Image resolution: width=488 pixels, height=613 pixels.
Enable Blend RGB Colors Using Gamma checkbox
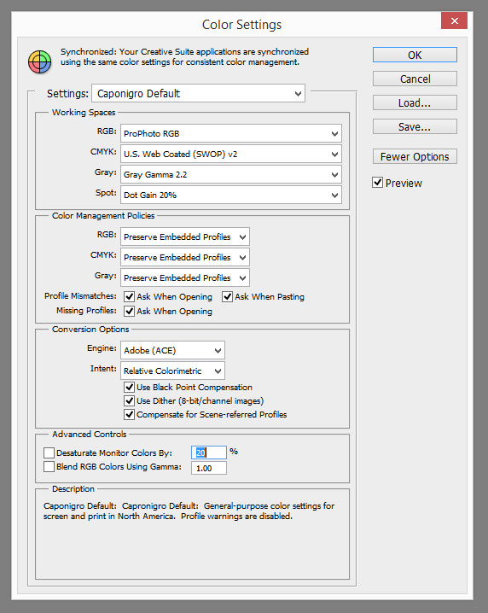[49, 467]
